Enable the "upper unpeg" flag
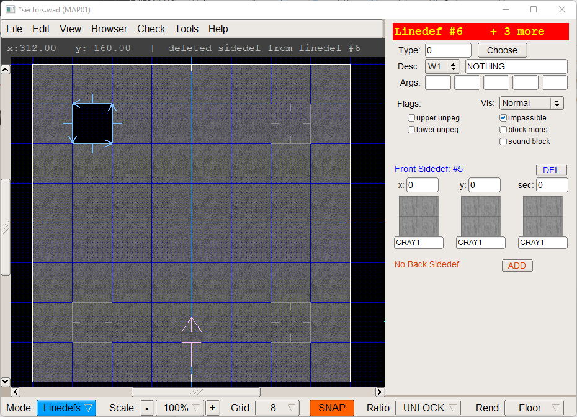 (x=411, y=117)
